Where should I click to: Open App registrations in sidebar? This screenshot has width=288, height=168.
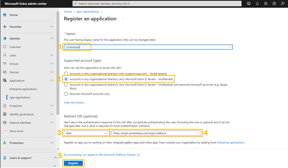20,97
